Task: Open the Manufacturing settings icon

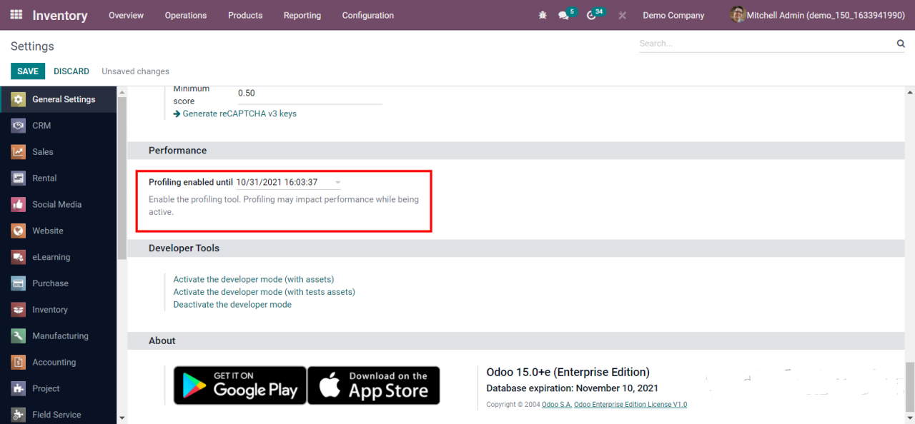Action: pos(19,335)
